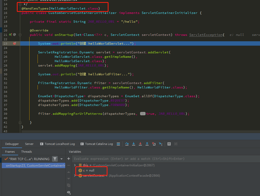
Task: Click addServlet on line 25
Action: (x=158, y=52)
